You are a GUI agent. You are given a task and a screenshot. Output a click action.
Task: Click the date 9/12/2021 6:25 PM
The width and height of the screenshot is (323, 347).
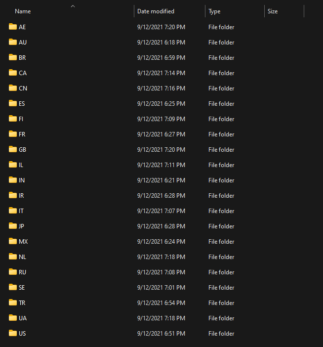tap(161, 104)
